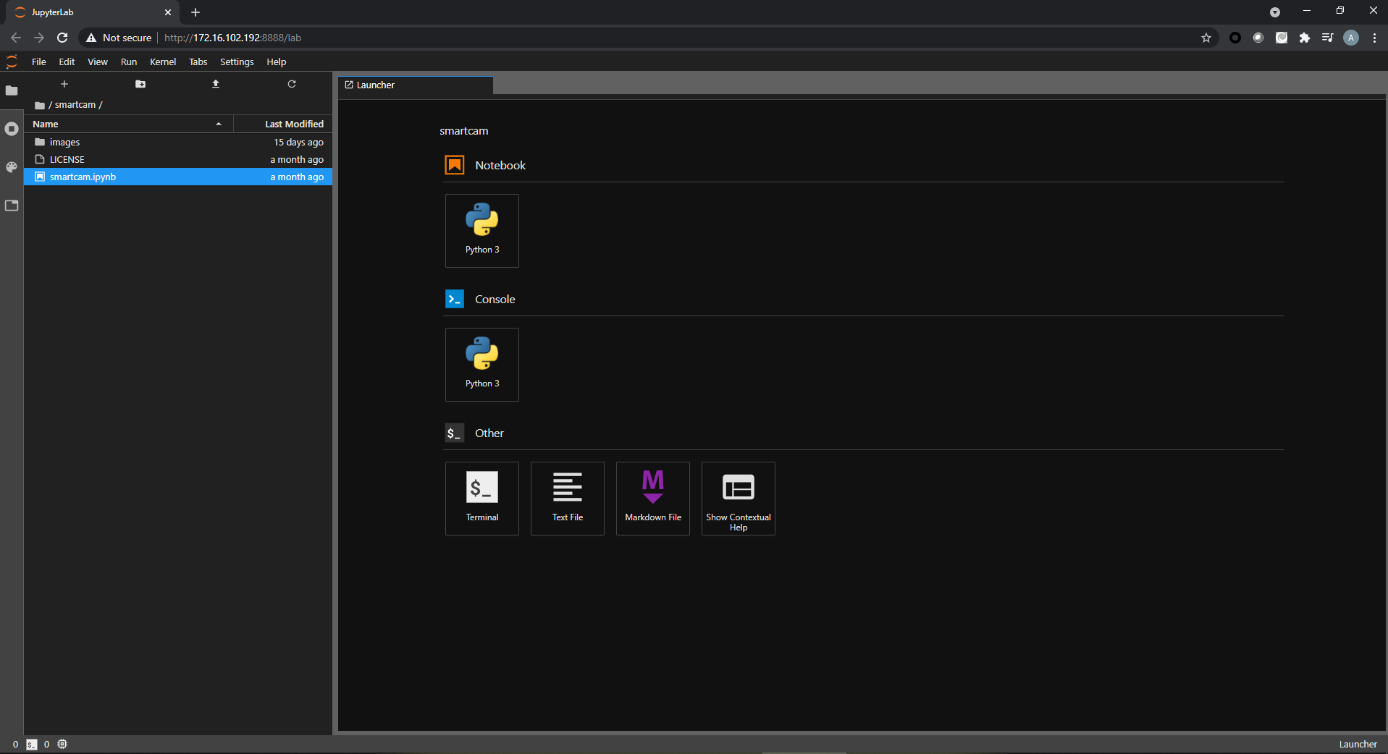Open the Chrome browser menu
The height and width of the screenshot is (754, 1388).
tap(1374, 38)
